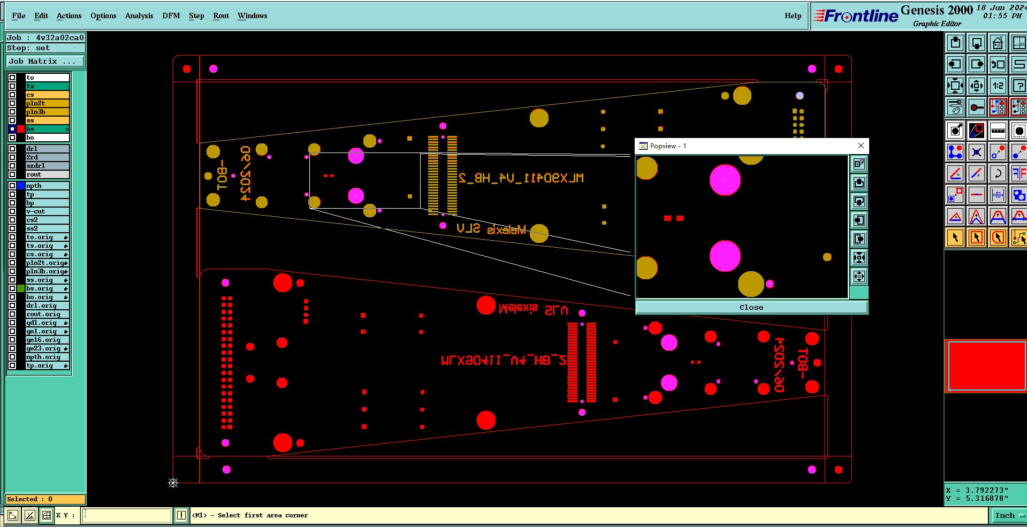
Task: Click the delete node X tool icon
Action: pyautogui.click(x=977, y=152)
